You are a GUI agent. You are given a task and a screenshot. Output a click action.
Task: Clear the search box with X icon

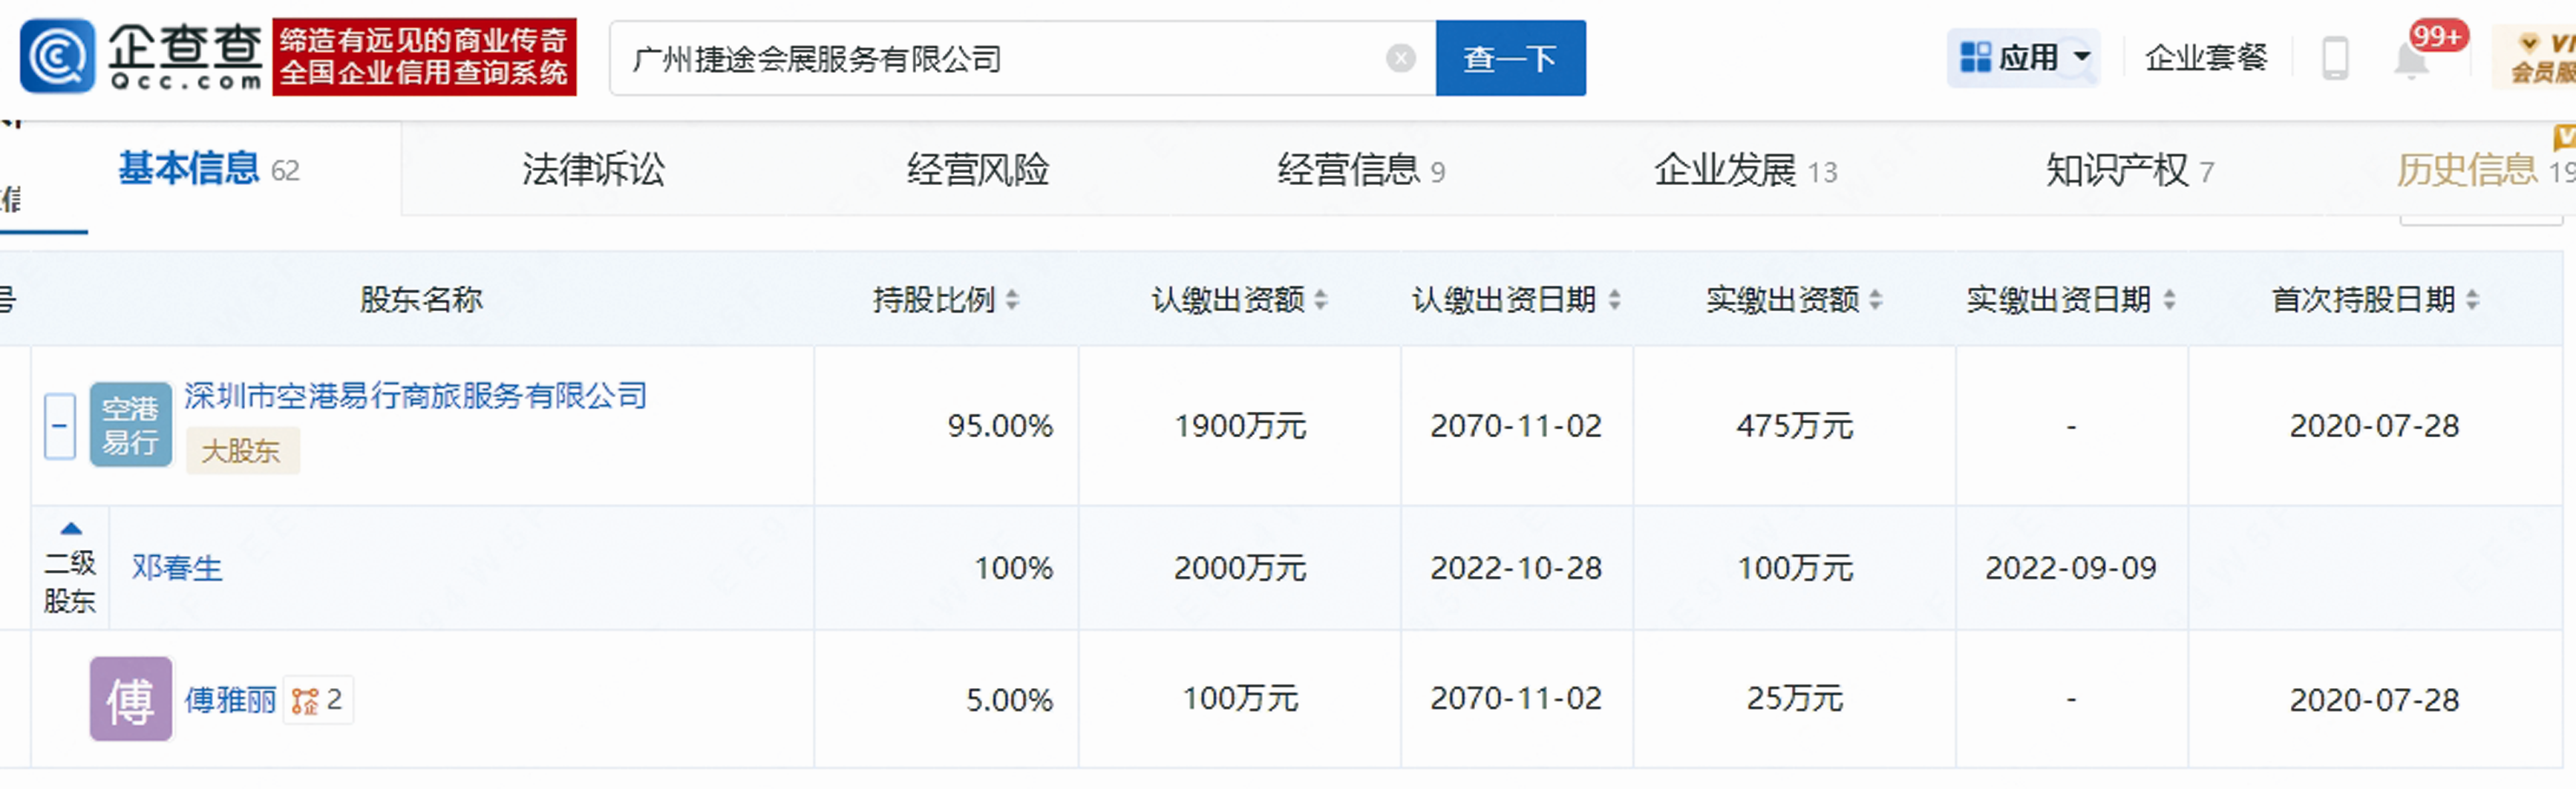point(1400,59)
